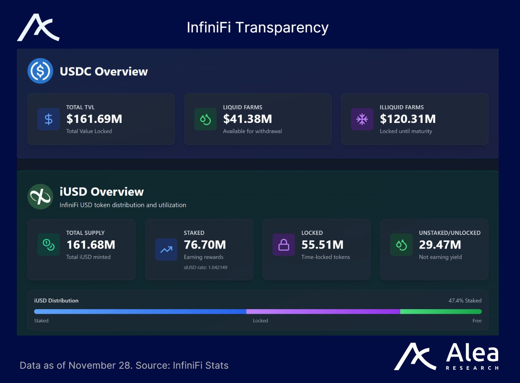Click the padlock icon in Locked card

pos(284,245)
